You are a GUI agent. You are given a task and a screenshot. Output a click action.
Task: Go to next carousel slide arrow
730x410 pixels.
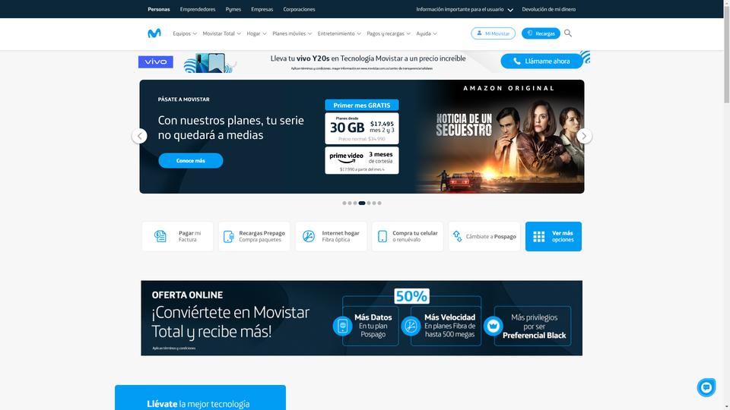click(584, 136)
